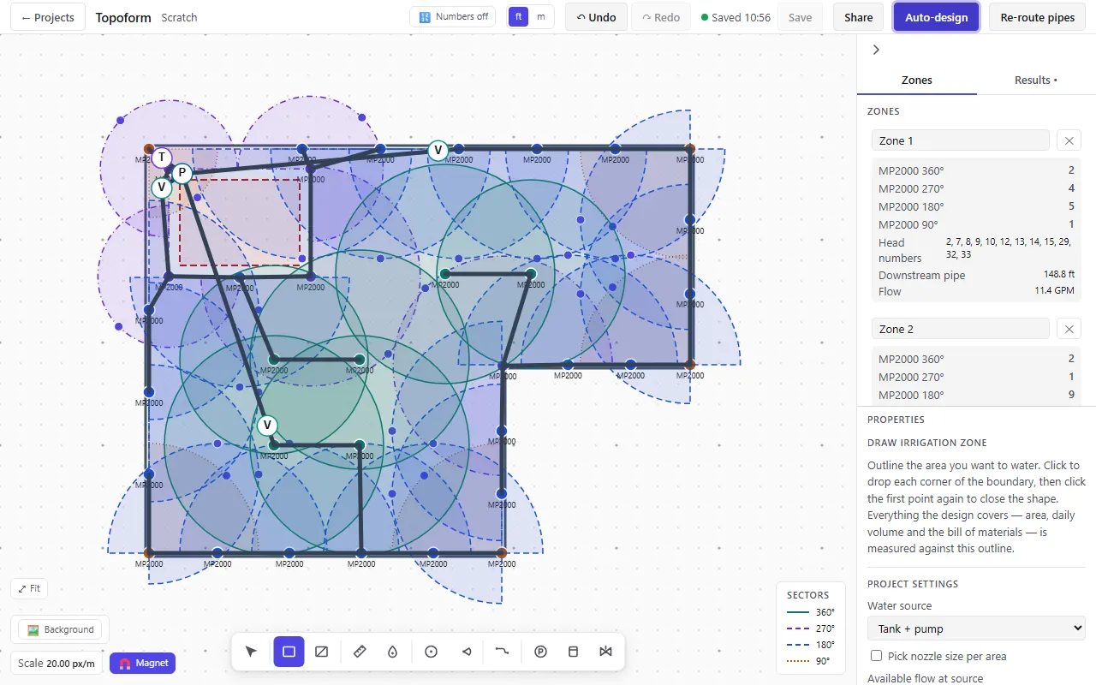The height and width of the screenshot is (685, 1096).
Task: Edit the Zone 2 name field
Action: [x=961, y=329]
